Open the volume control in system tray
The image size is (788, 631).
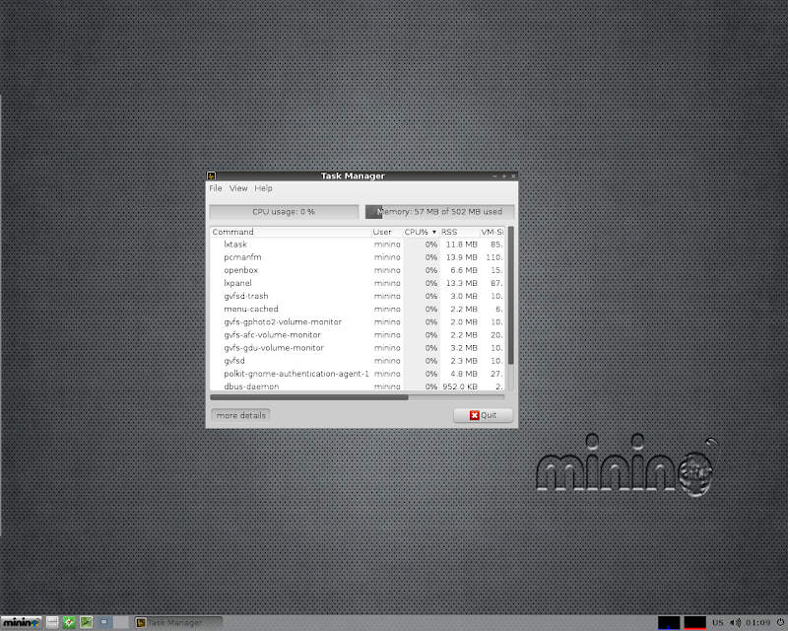(x=736, y=622)
